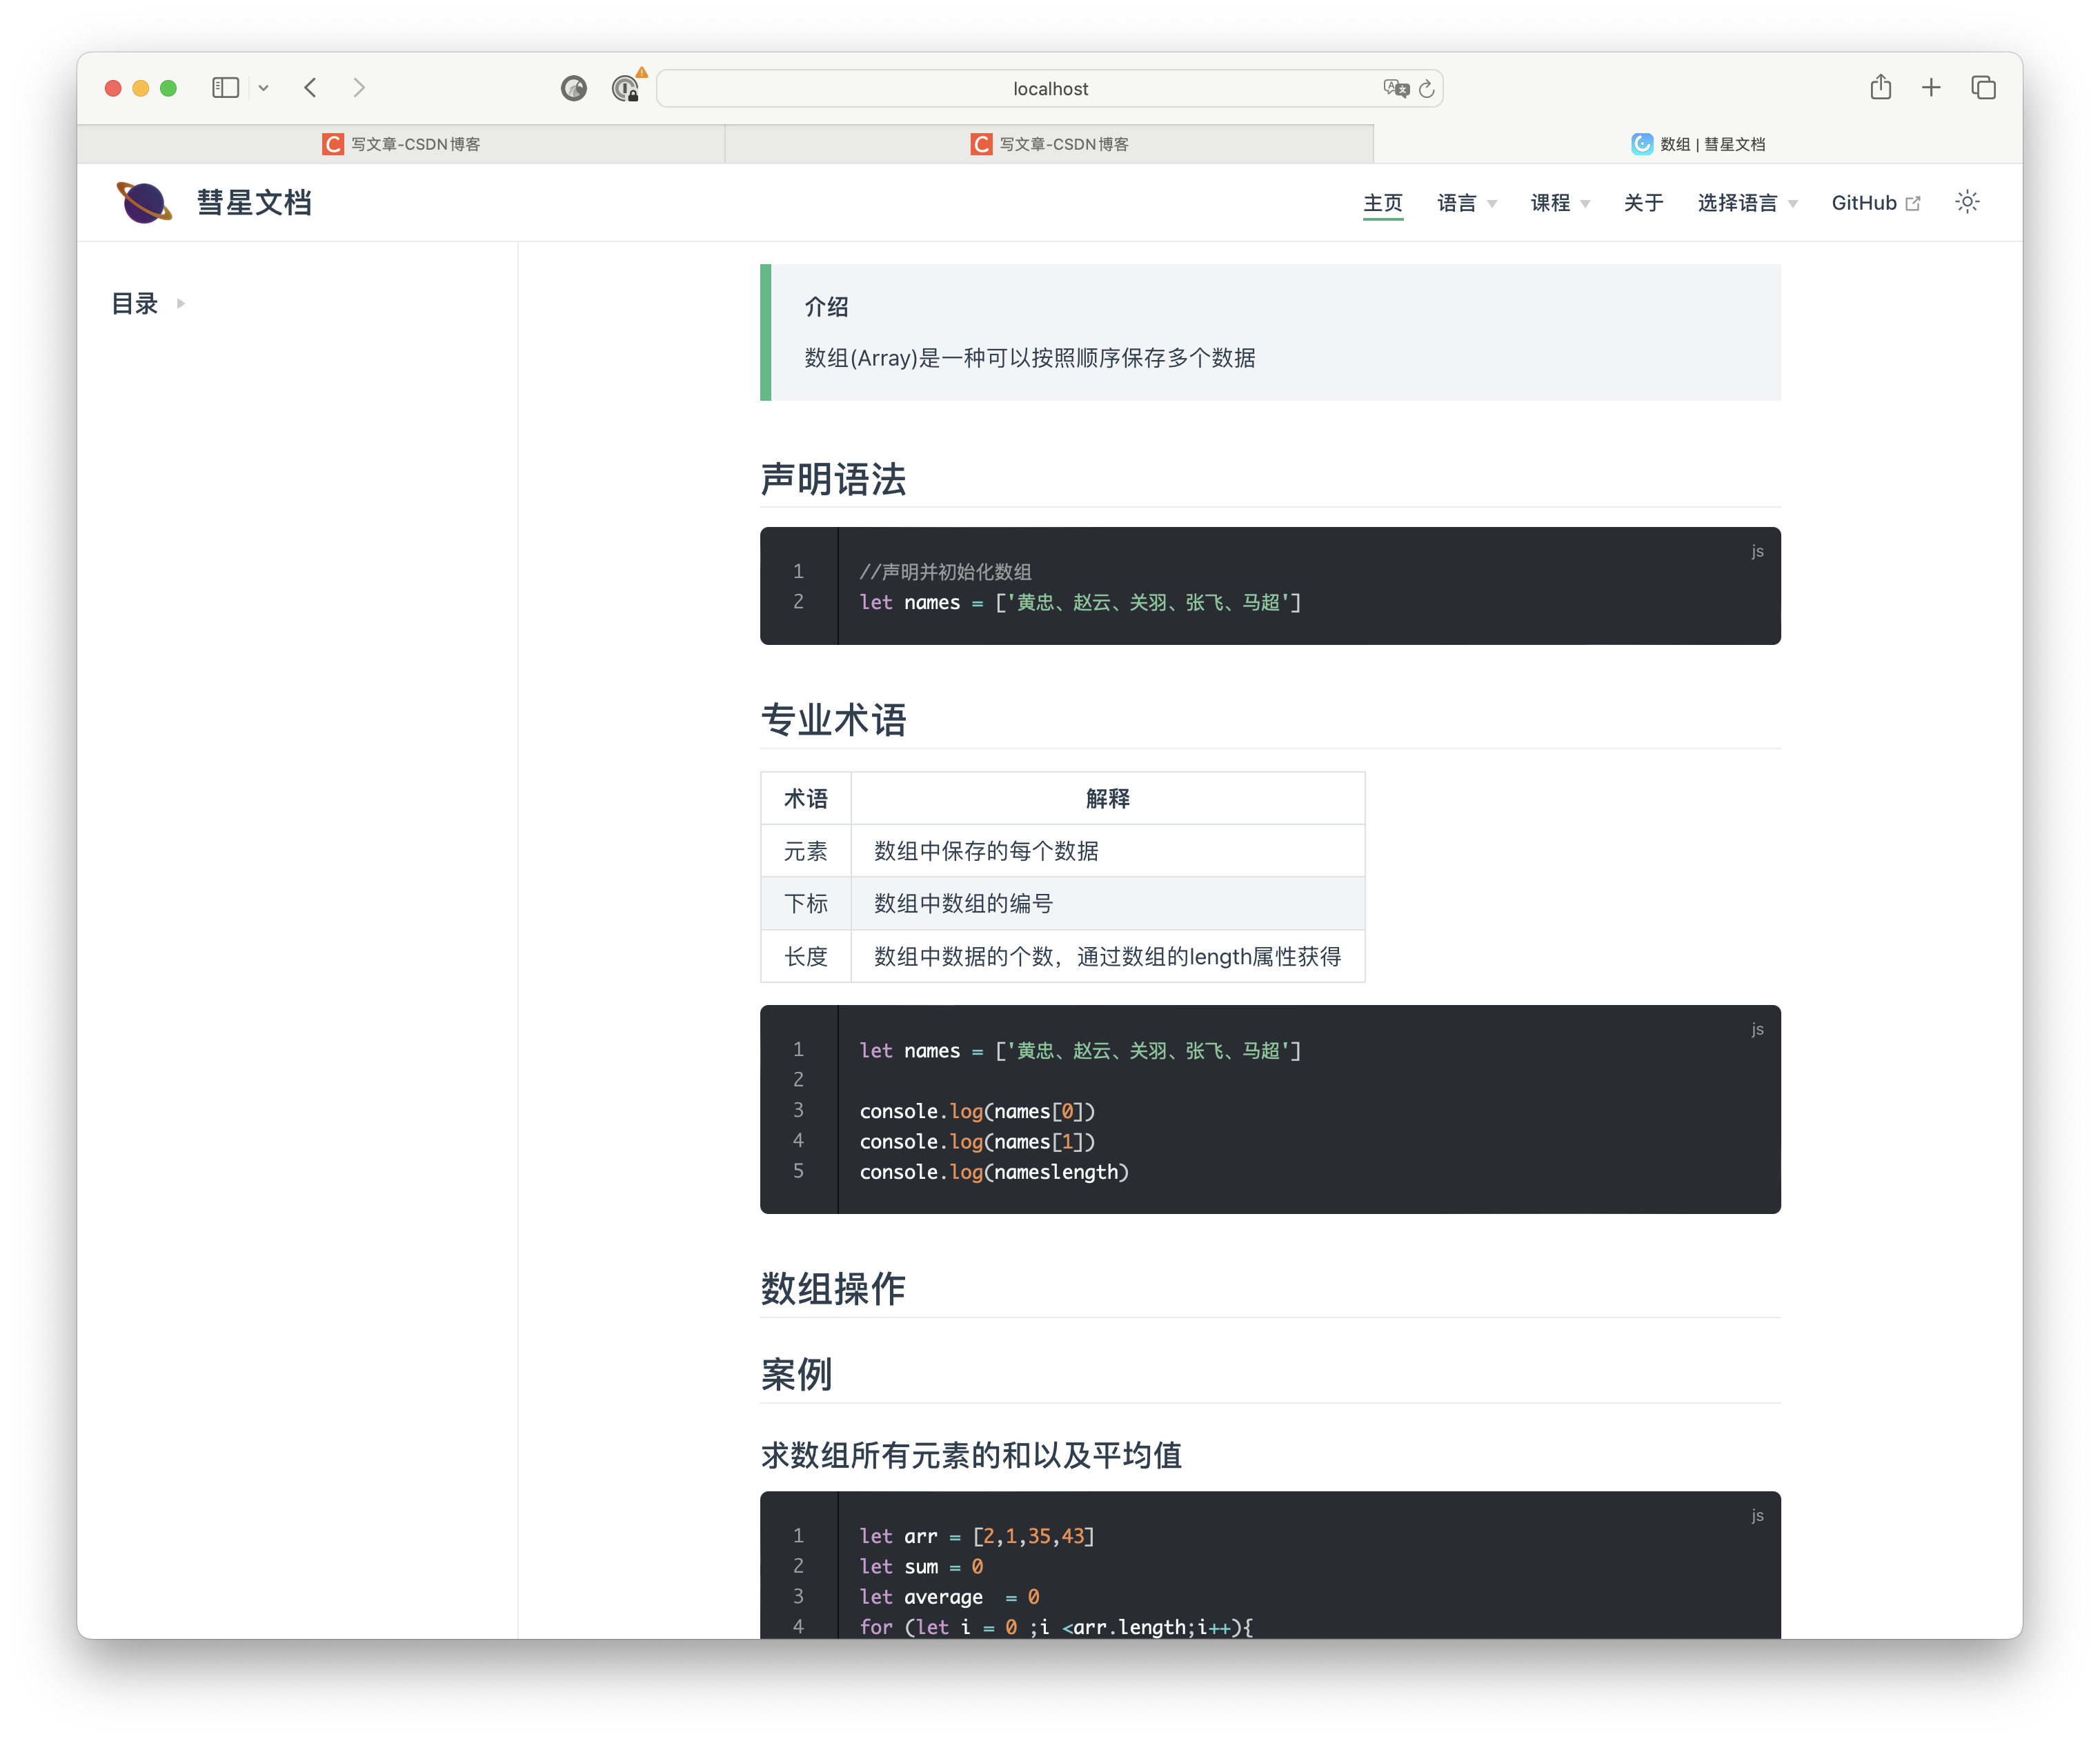Screen dimensions: 2100x1741
Task: Click the translate page icon
Action: pos(1395,89)
